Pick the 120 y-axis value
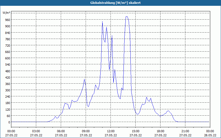This screenshot has width=221, height=138. click(8, 109)
